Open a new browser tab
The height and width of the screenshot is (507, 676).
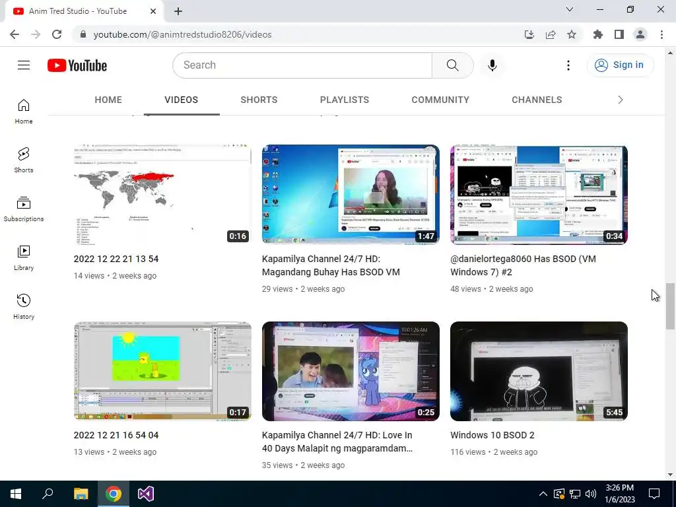pos(178,11)
